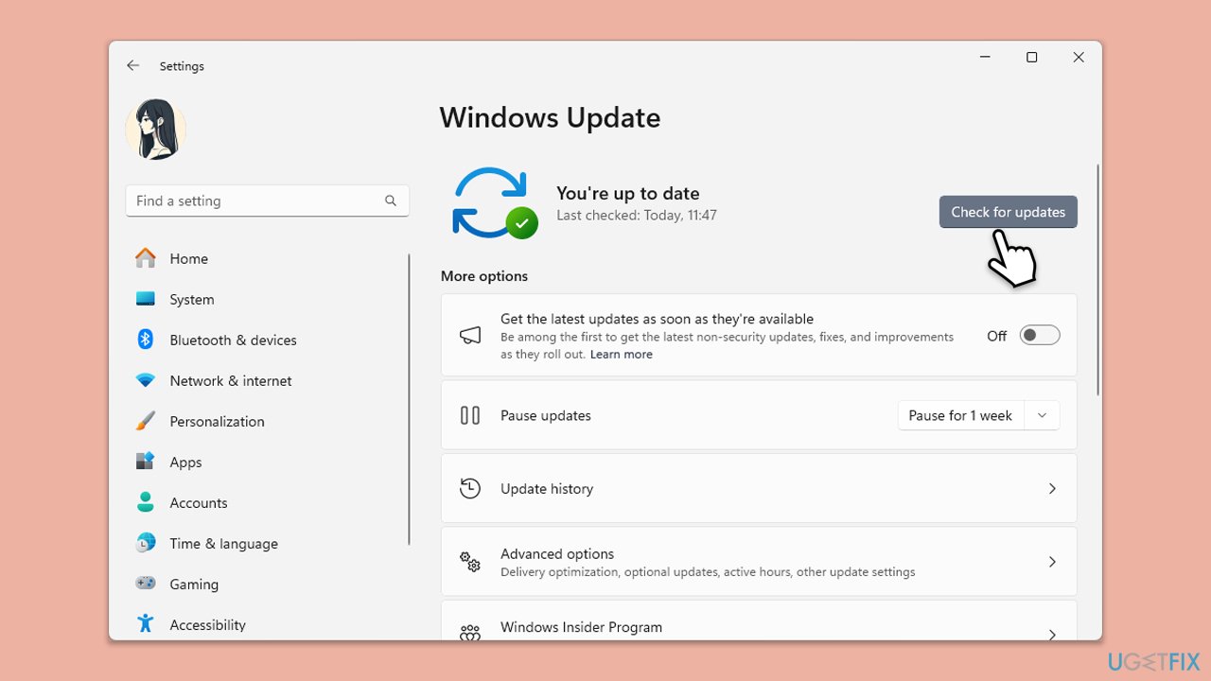Click the Delivery optimization description text
Screen dimensions: 1211x681
[x=708, y=571]
